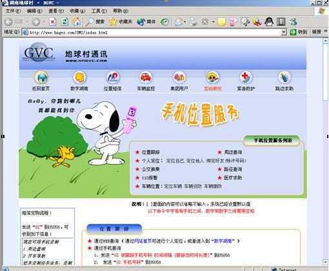This screenshot has height=271, width=329.
Task: Open Favorites (收藏夹) star button
Action: pyautogui.click(x=121, y=22)
